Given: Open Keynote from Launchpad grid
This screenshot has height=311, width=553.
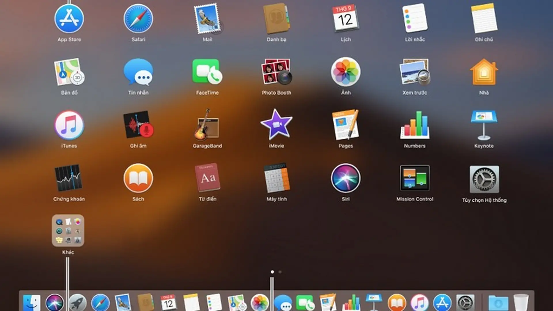Looking at the screenshot, I should click(484, 125).
